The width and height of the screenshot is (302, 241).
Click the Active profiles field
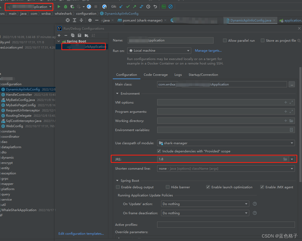coord(226,225)
